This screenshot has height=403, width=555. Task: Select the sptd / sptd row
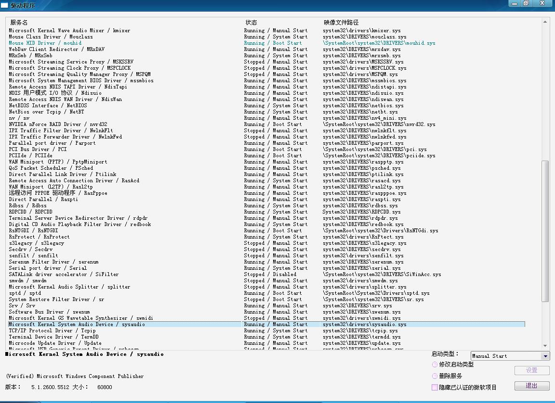(266, 293)
